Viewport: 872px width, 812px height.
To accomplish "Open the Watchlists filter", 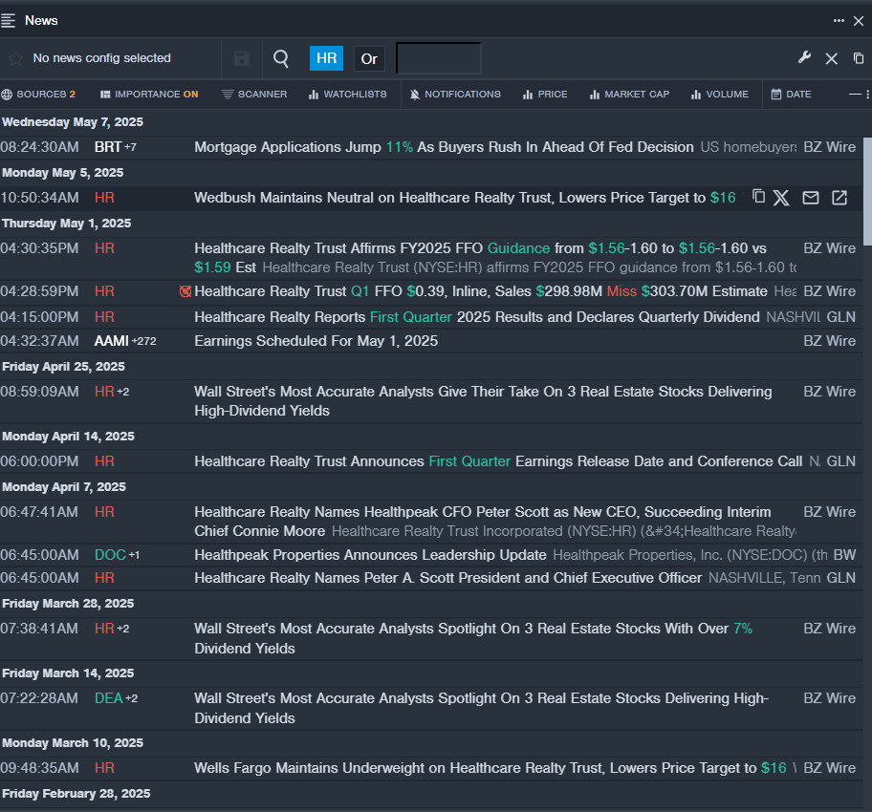I will click(x=348, y=95).
